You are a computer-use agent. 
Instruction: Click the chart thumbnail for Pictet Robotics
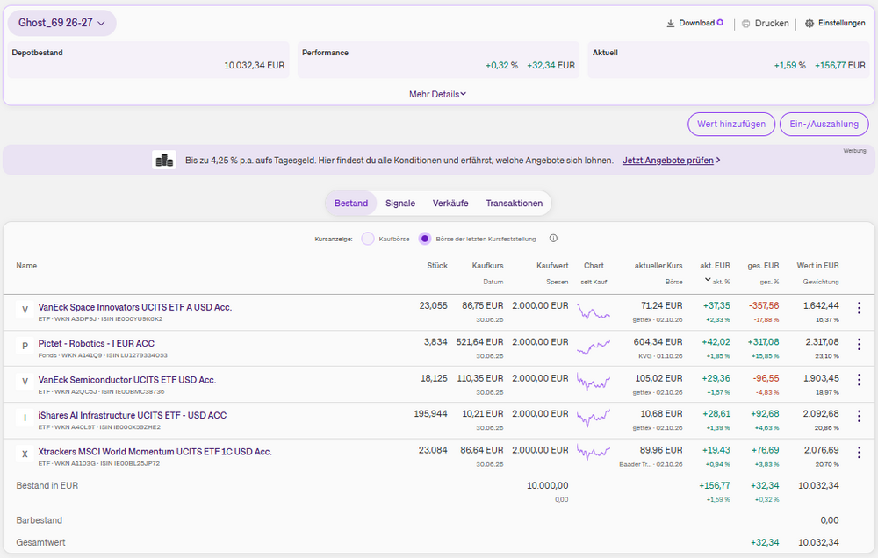click(x=594, y=347)
